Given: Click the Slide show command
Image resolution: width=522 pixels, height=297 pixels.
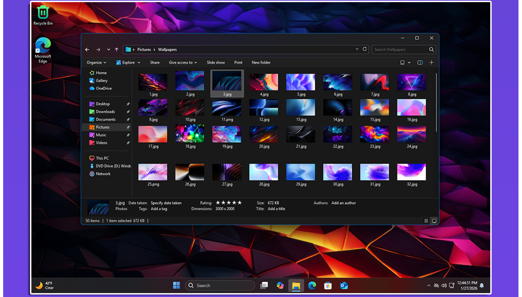Looking at the screenshot, I should (x=216, y=62).
